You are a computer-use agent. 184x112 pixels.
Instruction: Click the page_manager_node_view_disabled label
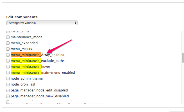[40, 96]
